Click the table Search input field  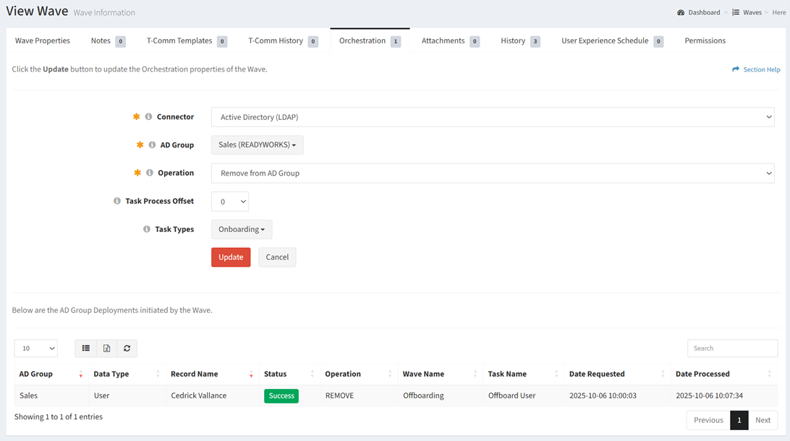(732, 348)
